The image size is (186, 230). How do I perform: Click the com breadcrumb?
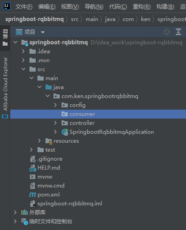coord(128,19)
